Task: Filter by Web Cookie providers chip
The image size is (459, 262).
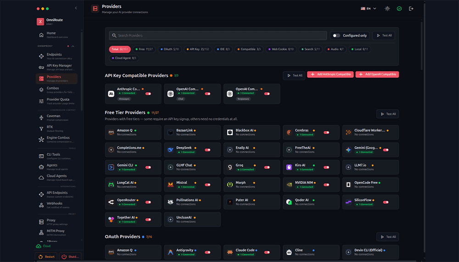Action: coord(281,49)
